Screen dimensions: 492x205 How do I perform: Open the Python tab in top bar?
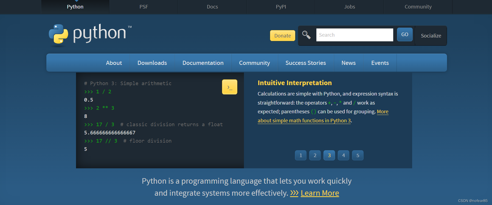[x=75, y=7]
